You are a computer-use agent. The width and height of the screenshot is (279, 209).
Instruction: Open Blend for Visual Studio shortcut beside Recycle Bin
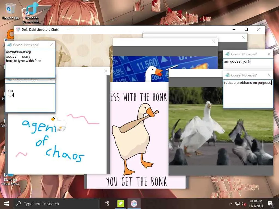(x=32, y=13)
